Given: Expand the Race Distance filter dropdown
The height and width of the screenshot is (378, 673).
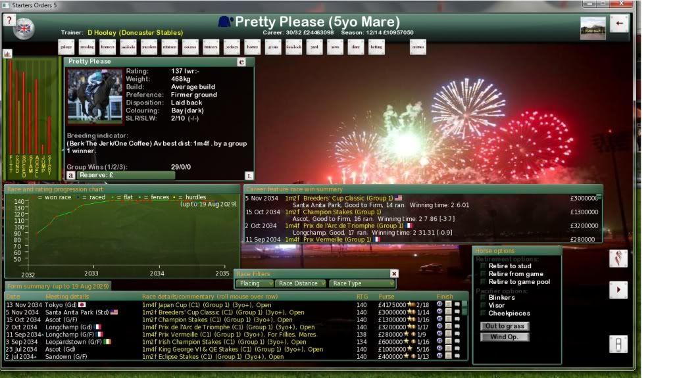Looking at the screenshot, I should (300, 283).
